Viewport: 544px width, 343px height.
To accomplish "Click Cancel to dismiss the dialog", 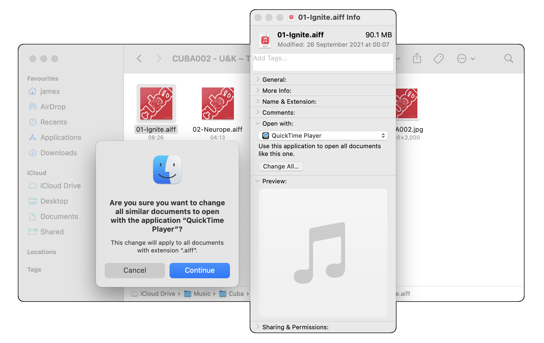I will point(135,270).
